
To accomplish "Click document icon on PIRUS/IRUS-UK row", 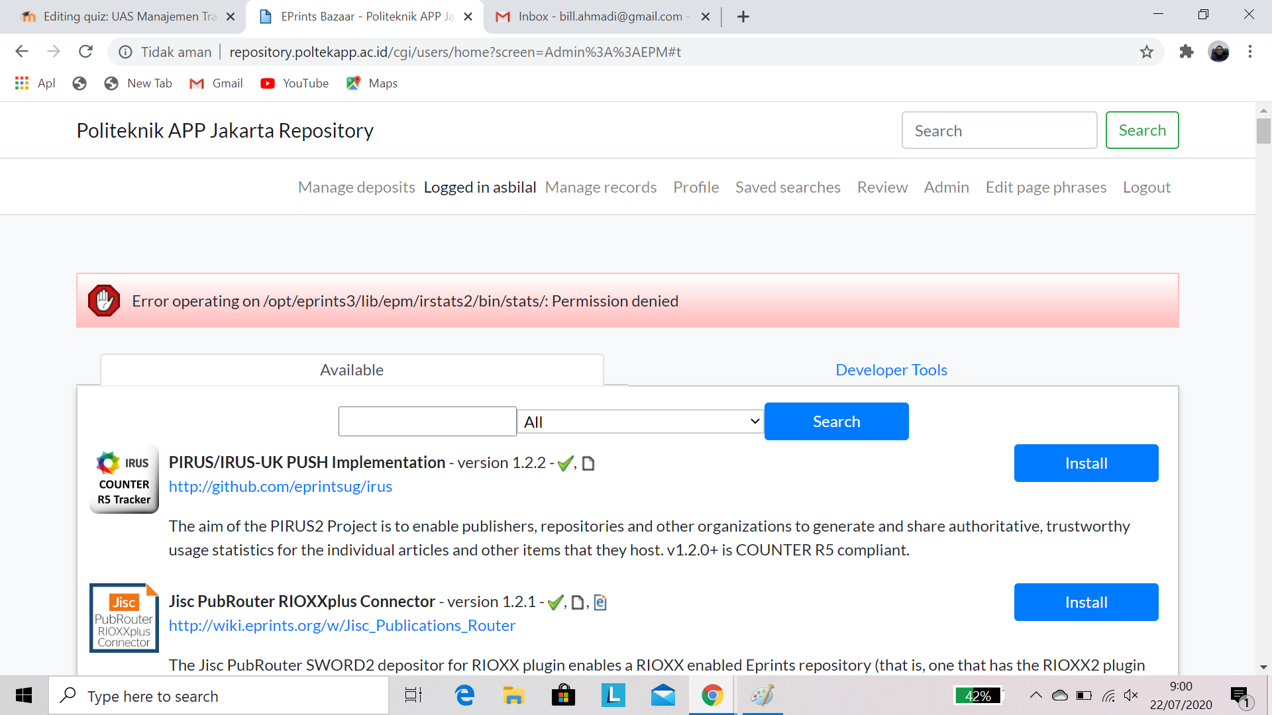I will coord(588,463).
